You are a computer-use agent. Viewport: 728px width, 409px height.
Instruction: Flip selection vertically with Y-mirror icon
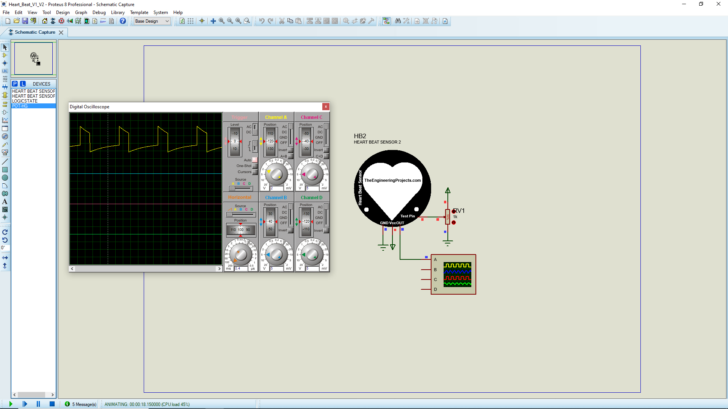[5, 266]
